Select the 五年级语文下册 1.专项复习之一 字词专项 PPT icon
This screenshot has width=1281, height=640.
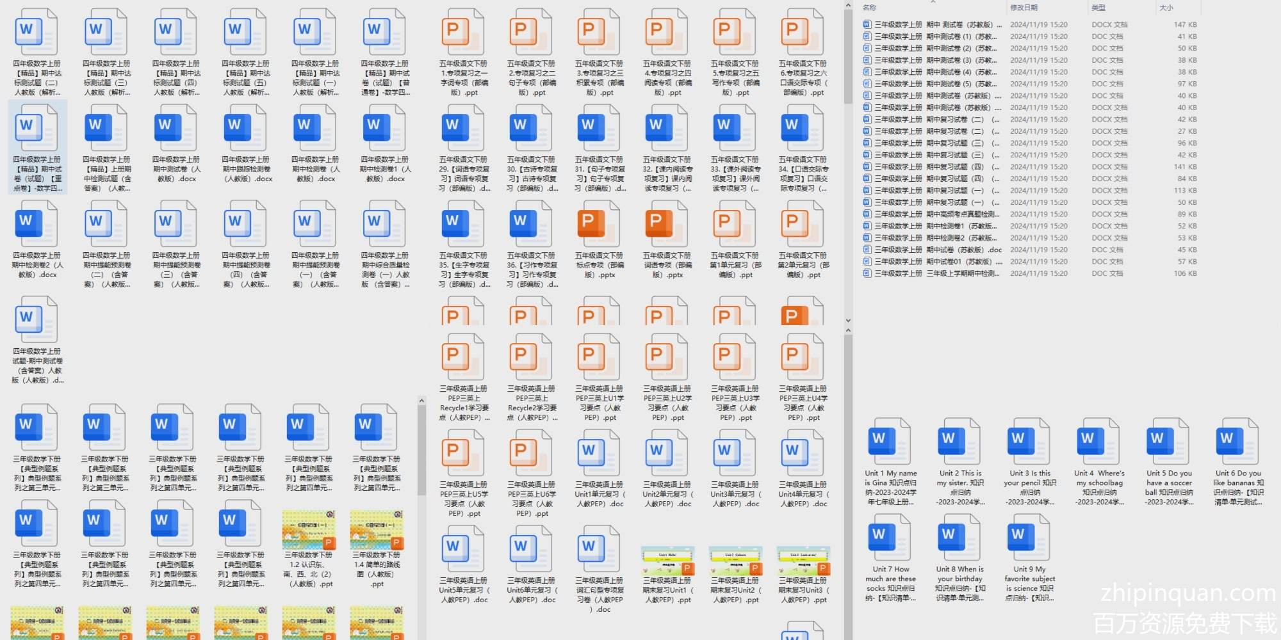coord(463,31)
